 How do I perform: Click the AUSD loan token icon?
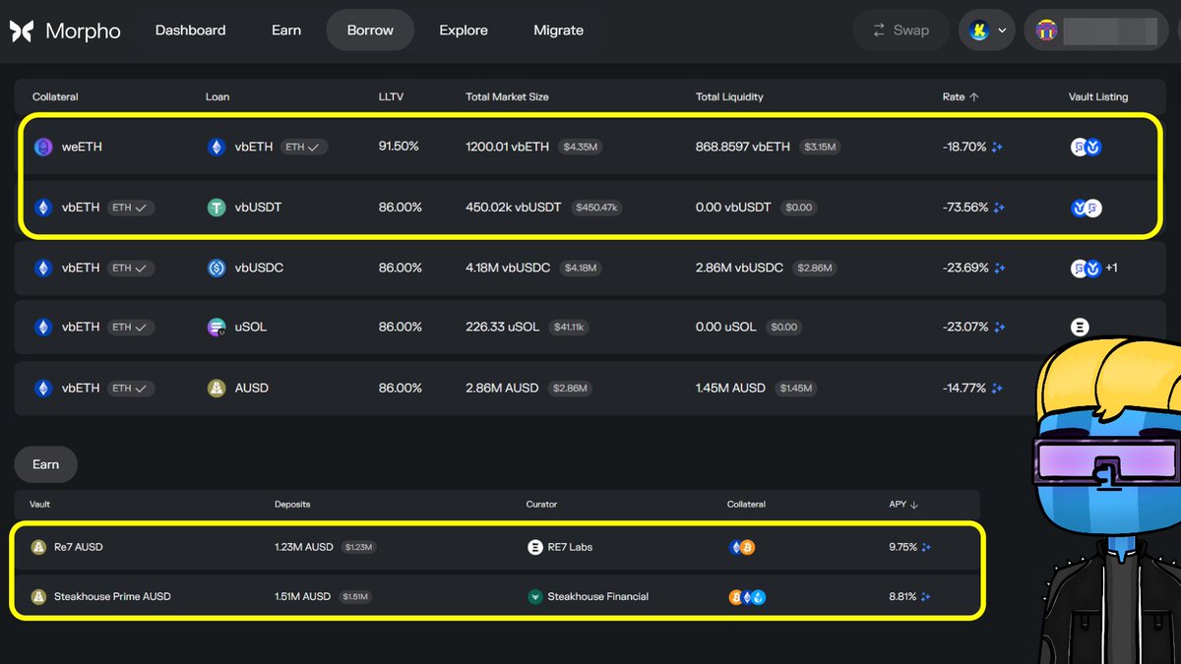(216, 388)
